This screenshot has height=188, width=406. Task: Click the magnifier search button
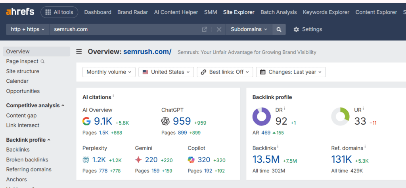[x=279, y=29]
